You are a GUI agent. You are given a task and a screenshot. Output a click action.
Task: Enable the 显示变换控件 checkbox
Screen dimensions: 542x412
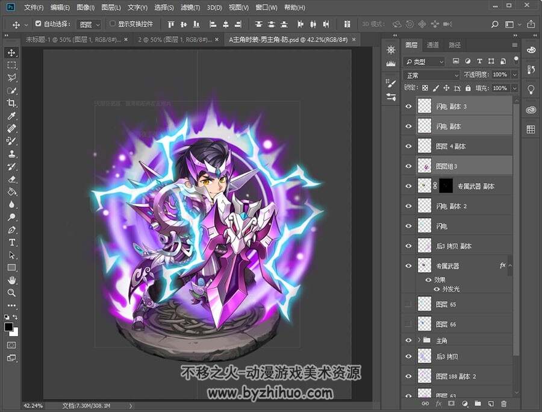(x=113, y=23)
